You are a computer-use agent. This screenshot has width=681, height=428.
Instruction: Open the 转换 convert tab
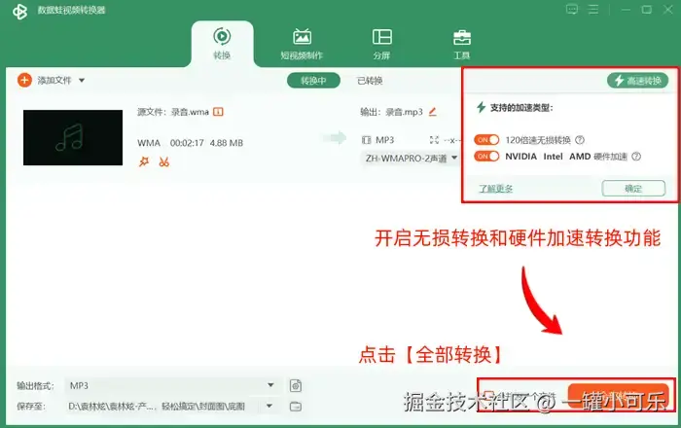click(222, 44)
